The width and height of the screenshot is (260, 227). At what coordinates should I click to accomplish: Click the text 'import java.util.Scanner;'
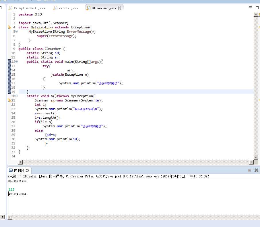pyautogui.click(x=44, y=23)
